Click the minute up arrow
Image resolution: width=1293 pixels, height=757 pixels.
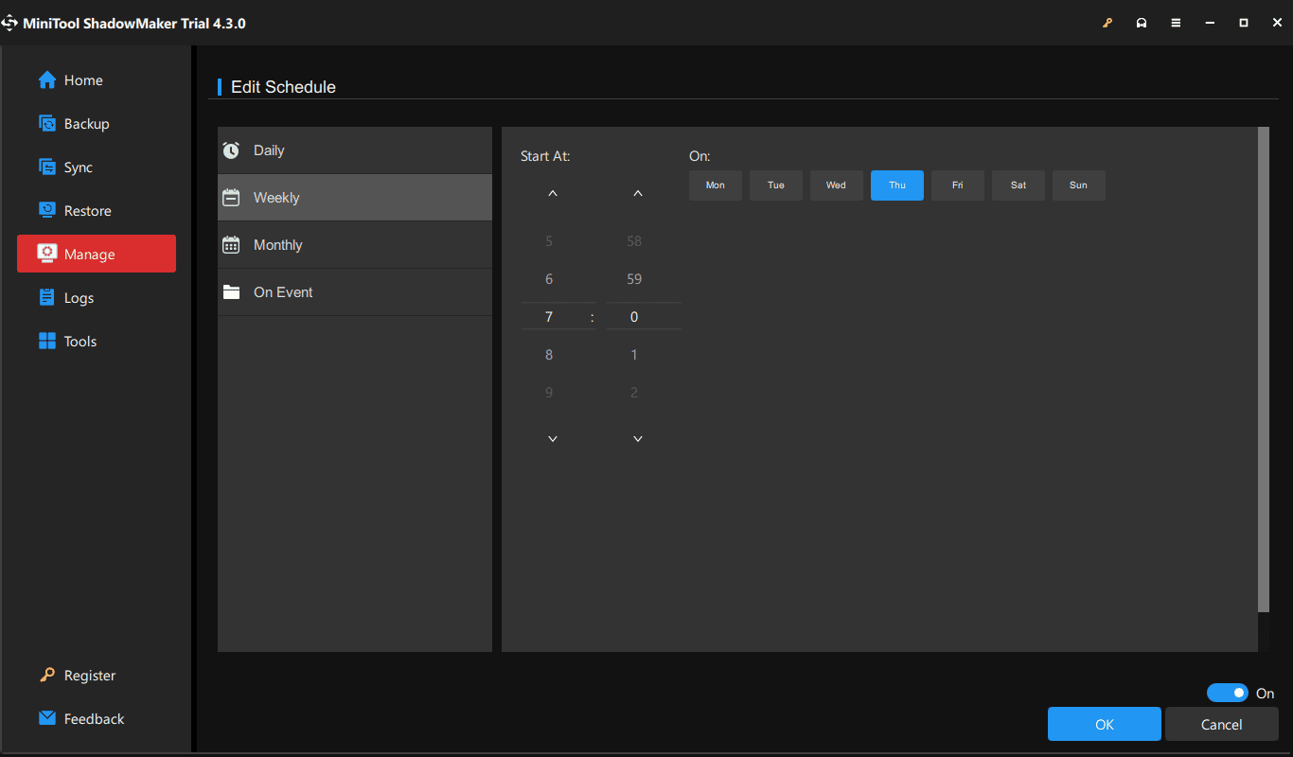tap(638, 194)
